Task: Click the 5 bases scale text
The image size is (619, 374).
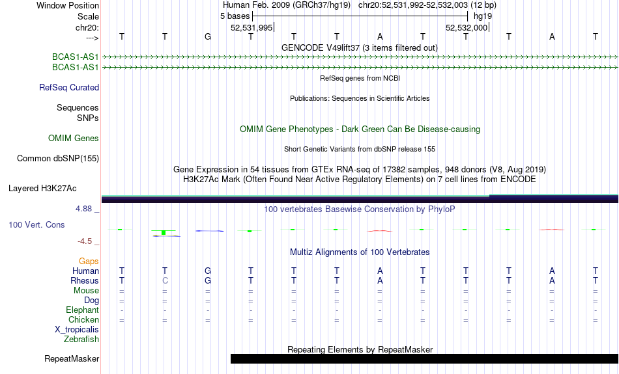Action: click(235, 16)
